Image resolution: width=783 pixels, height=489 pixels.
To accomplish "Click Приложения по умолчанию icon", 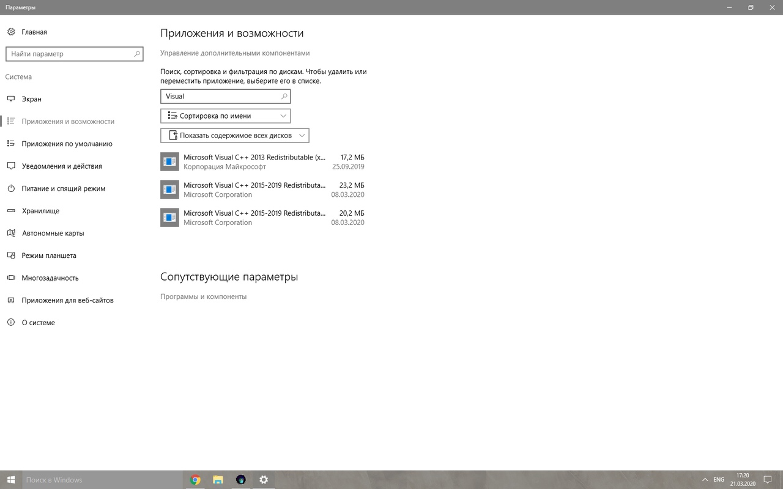I will [11, 144].
